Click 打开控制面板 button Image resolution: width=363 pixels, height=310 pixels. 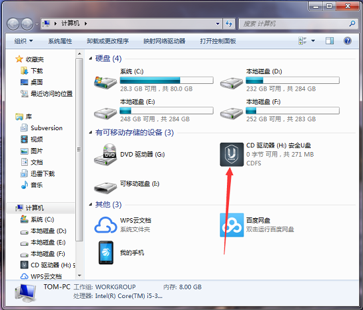218,41
